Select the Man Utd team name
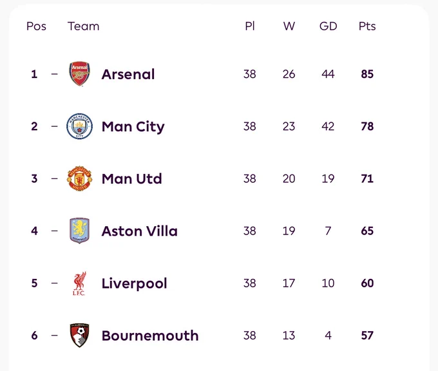 131,179
